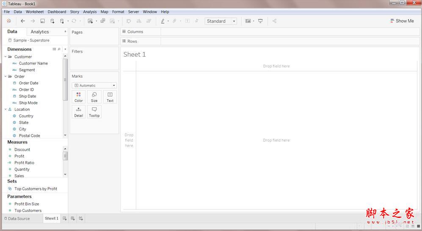Image resolution: width=422 pixels, height=231 pixels.
Task: Switch to the Analytics tab
Action: point(40,32)
